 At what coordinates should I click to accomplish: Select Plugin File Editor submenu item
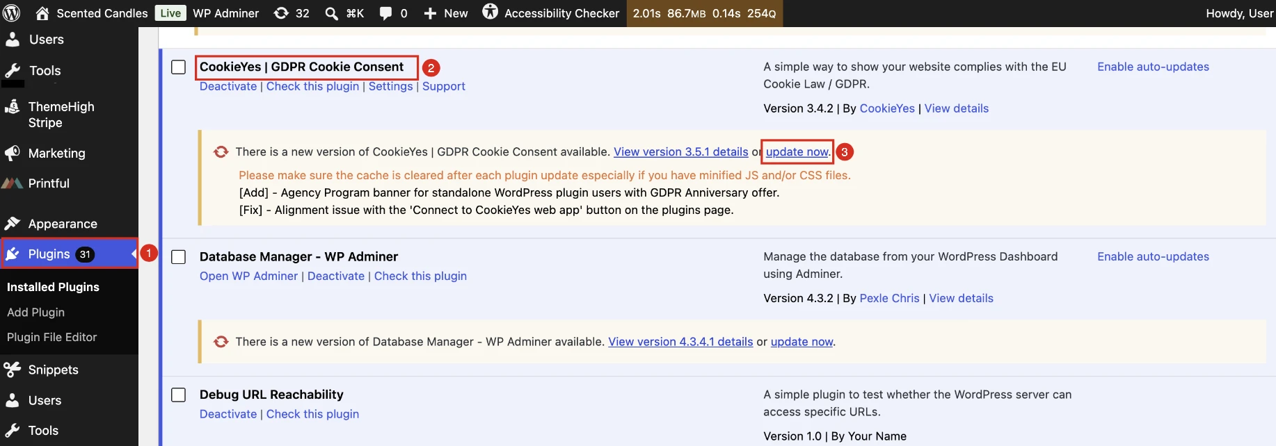click(x=51, y=337)
